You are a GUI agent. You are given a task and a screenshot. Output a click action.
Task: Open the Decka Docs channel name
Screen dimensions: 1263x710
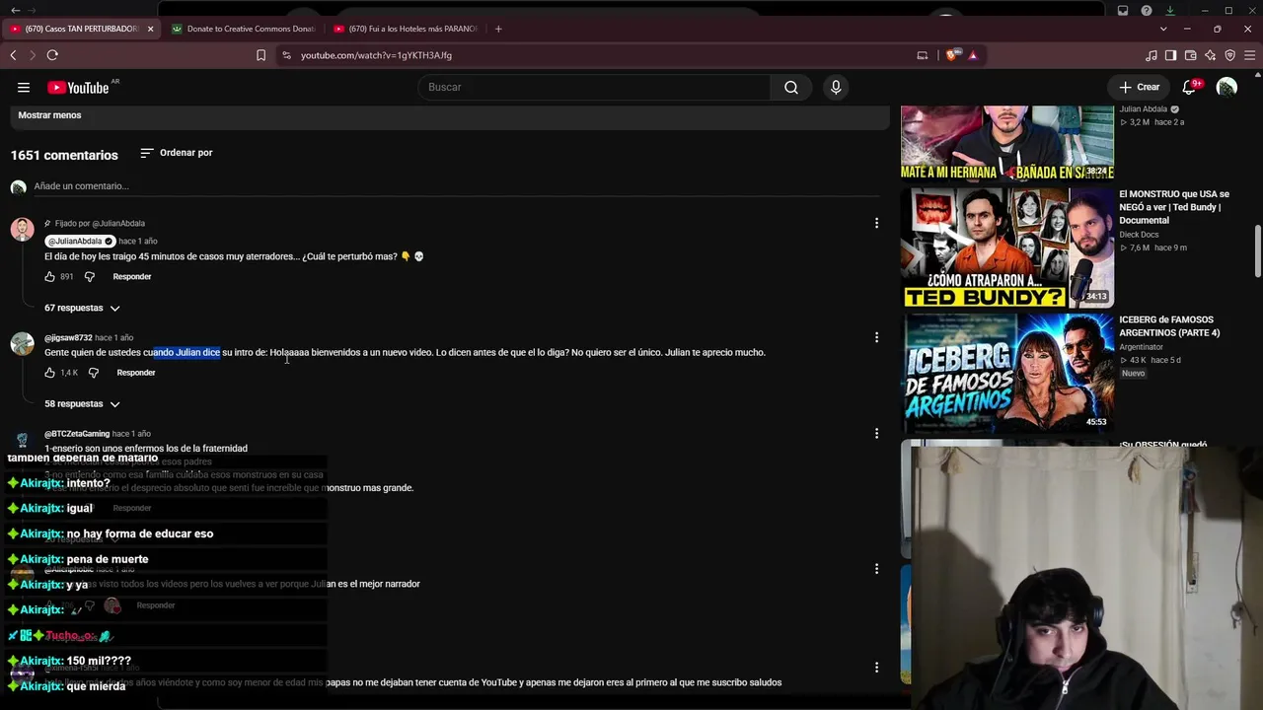coord(1139,235)
